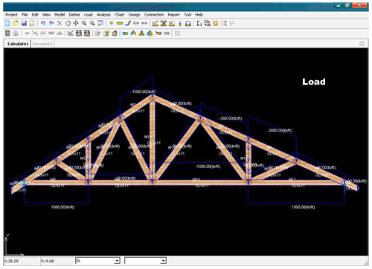Switch to the Document3 tab
The image size is (372, 269).
[42, 44]
